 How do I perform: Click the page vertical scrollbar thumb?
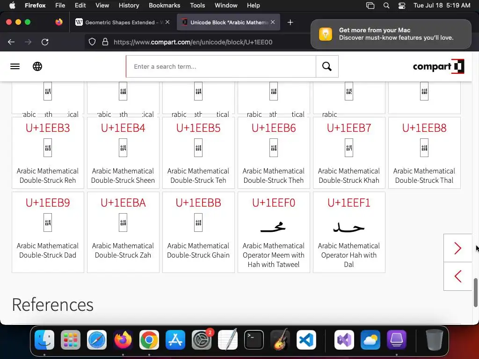point(475,293)
